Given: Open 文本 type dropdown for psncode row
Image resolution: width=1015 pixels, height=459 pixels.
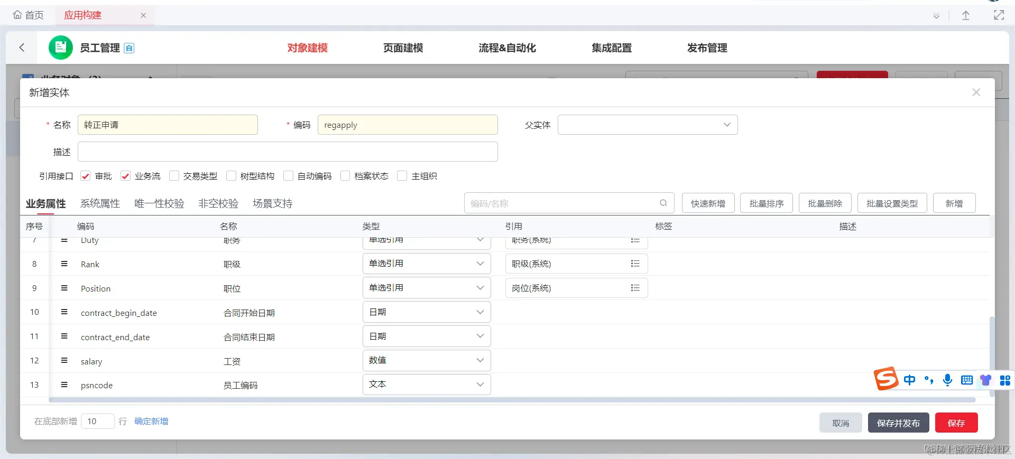Looking at the screenshot, I should coord(427,385).
